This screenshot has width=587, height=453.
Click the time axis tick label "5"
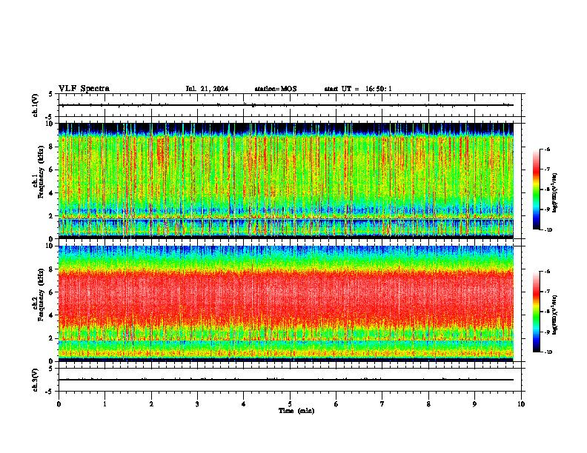pos(290,404)
